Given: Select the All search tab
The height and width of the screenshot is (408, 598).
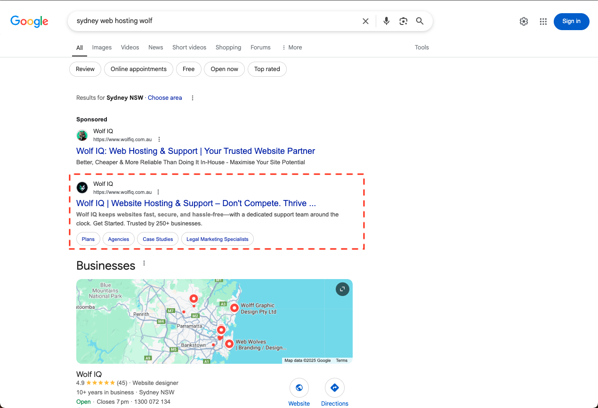Looking at the screenshot, I should [80, 48].
